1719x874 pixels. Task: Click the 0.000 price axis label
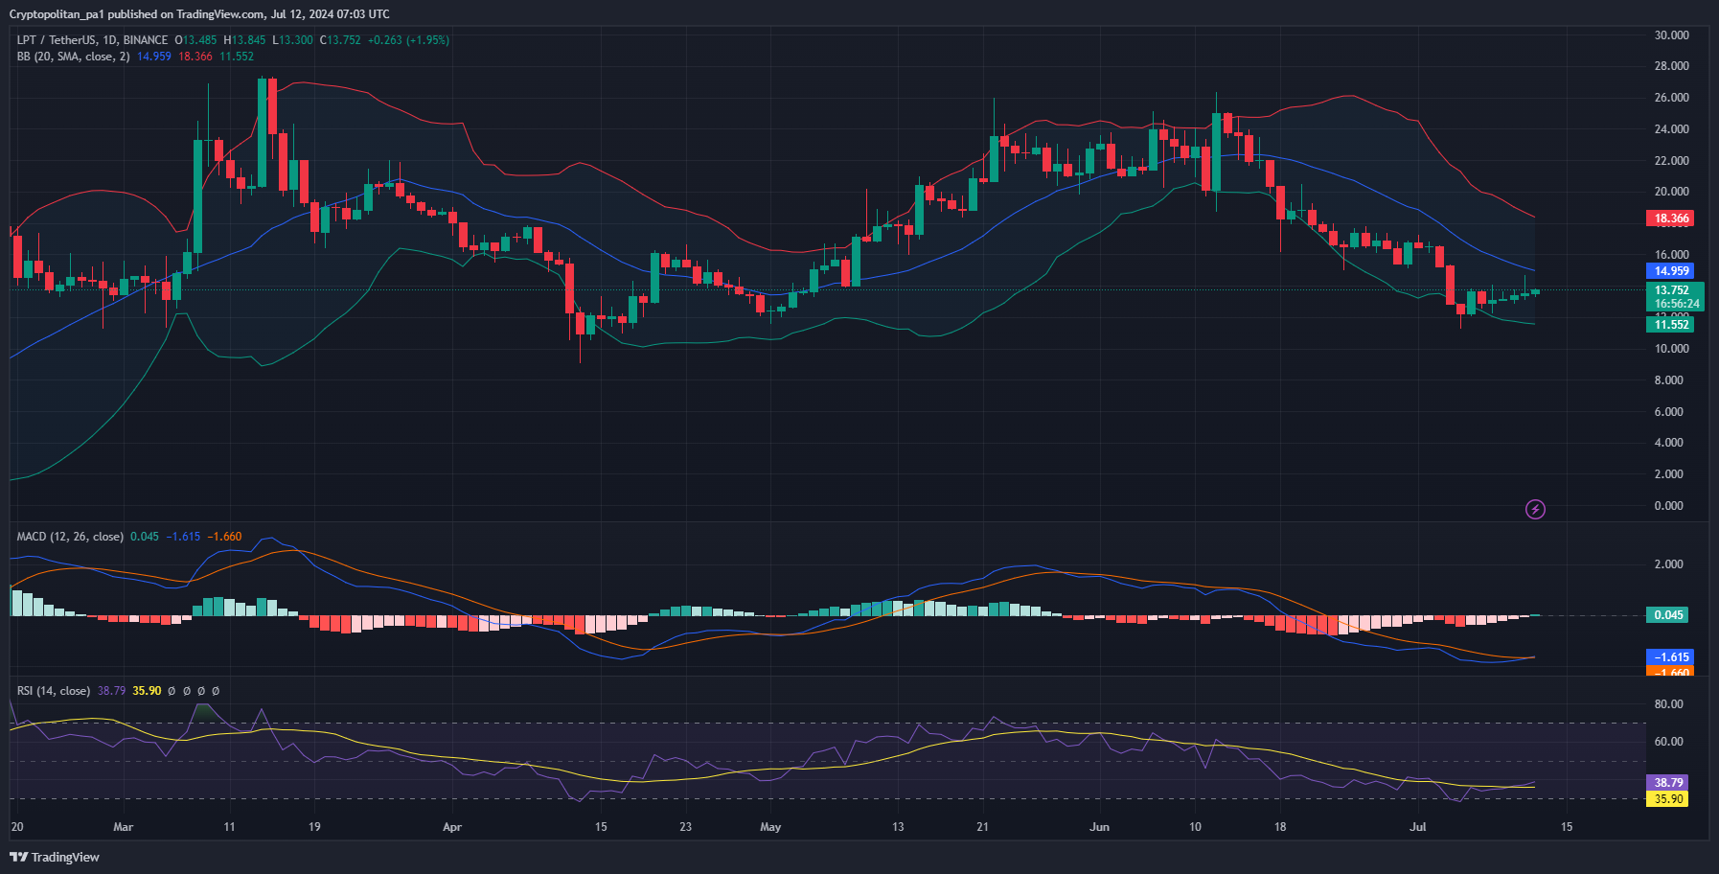click(1668, 506)
